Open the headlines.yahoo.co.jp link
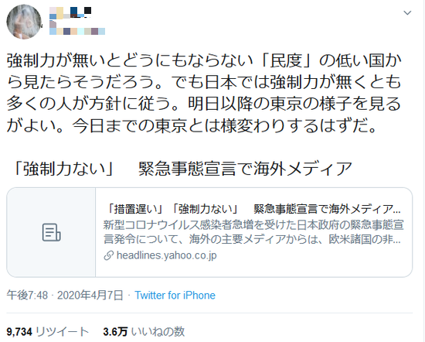This screenshot has height=342, width=425. (x=166, y=255)
